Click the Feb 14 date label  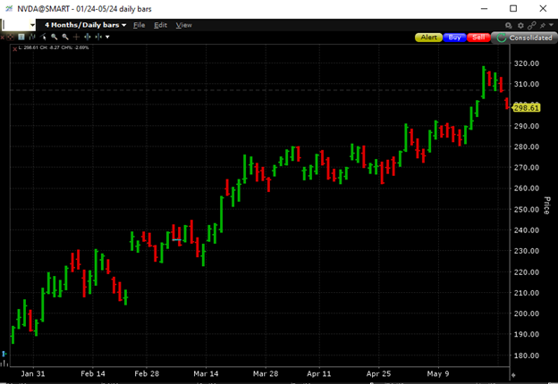pos(93,373)
